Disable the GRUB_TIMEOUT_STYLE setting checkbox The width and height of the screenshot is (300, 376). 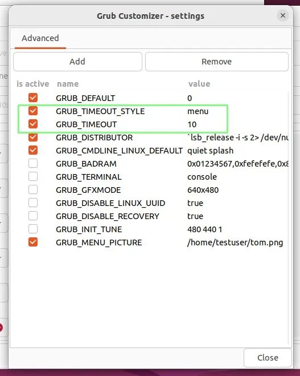pyautogui.click(x=33, y=111)
